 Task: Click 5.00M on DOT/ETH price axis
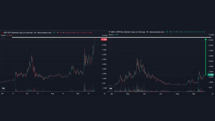[104, 59]
